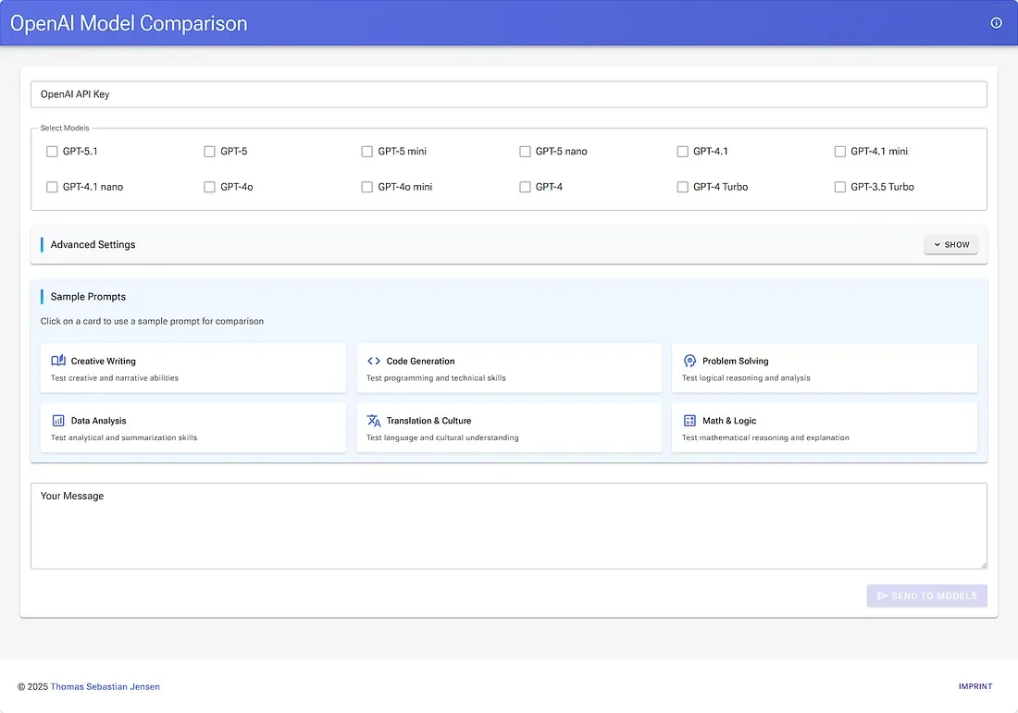1018x713 pixels.
Task: Enable the GPT-5.1 model checkbox
Action: 52,151
